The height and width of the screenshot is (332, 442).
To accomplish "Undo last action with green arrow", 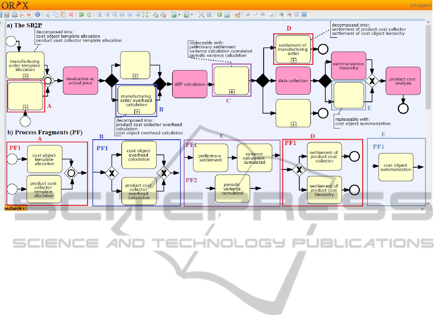I will 81,15.
